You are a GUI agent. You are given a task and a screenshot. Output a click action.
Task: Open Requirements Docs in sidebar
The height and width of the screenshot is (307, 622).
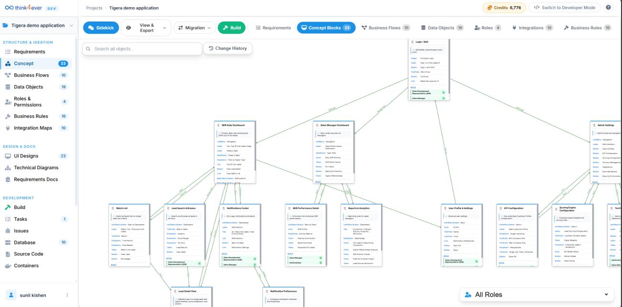(37, 179)
